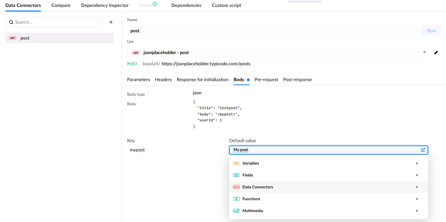Click the Functions sigma icon
The height and width of the screenshot is (222, 446).
pos(236,199)
